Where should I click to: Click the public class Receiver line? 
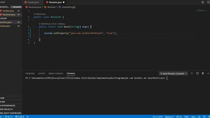pyautogui.click(x=49, y=17)
